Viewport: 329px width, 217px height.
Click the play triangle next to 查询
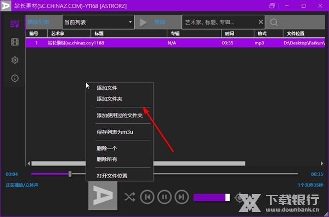(x=143, y=22)
